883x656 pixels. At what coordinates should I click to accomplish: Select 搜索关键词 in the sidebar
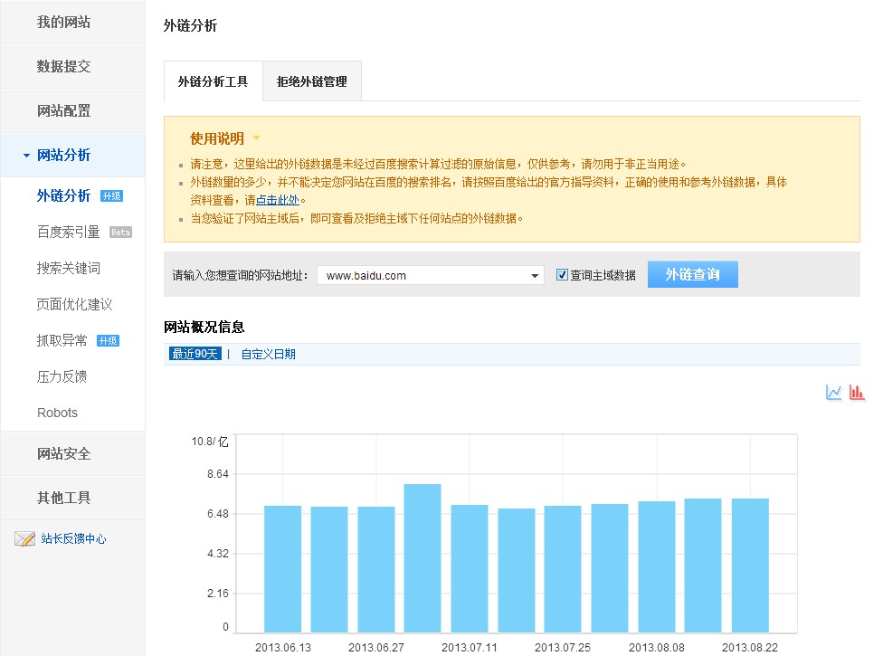[x=68, y=268]
